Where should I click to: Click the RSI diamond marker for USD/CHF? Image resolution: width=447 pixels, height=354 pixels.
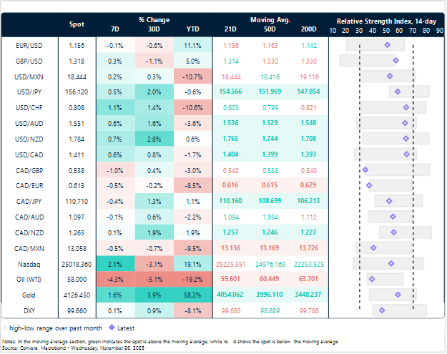pyautogui.click(x=406, y=107)
